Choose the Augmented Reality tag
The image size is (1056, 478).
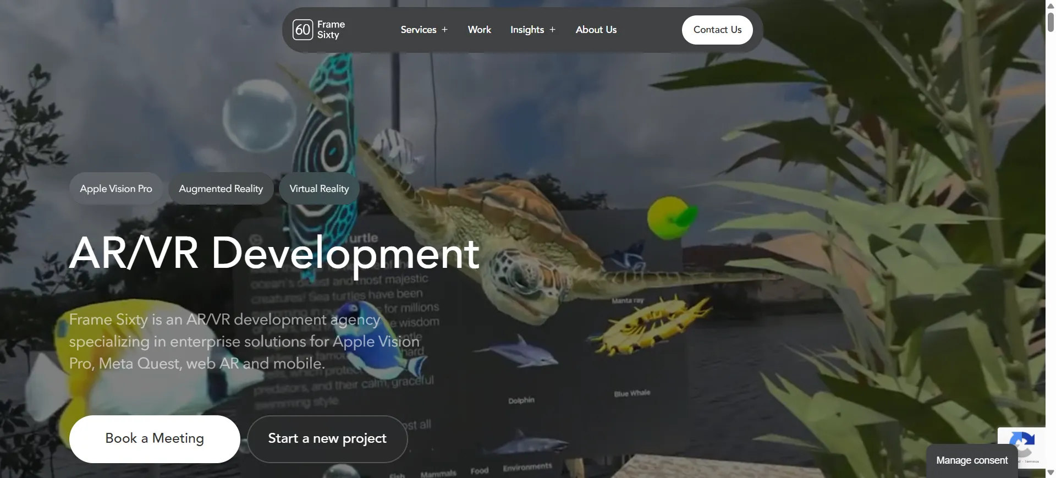(221, 189)
